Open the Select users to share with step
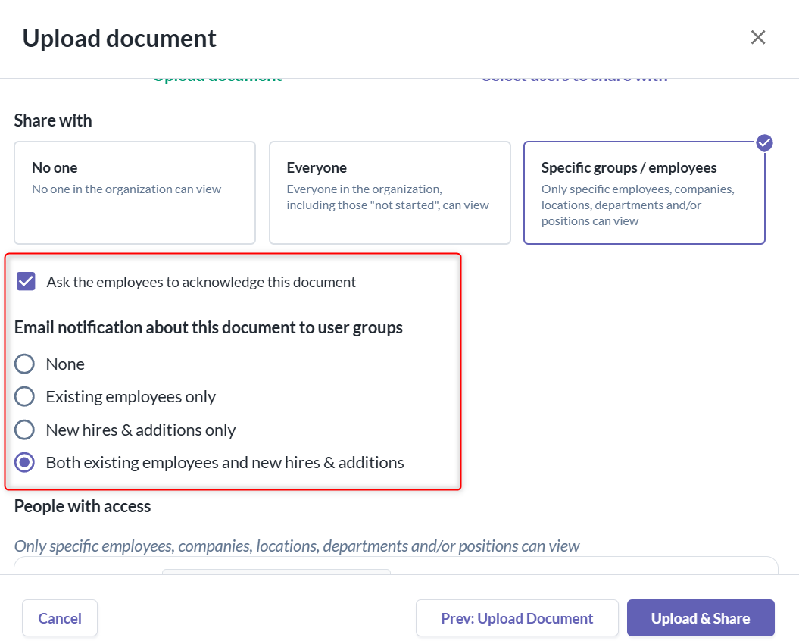Screen dimensions: 799x644 click(575, 80)
